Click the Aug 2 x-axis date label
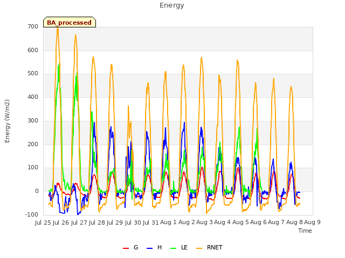 187,223
